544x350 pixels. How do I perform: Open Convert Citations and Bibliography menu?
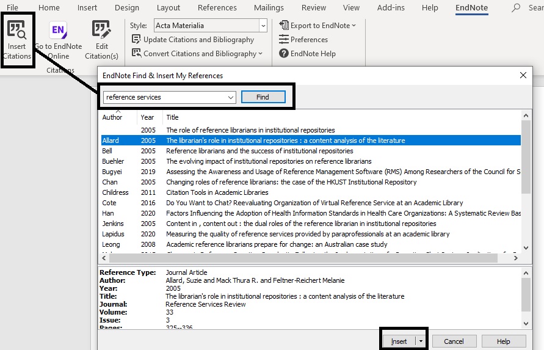click(x=197, y=54)
